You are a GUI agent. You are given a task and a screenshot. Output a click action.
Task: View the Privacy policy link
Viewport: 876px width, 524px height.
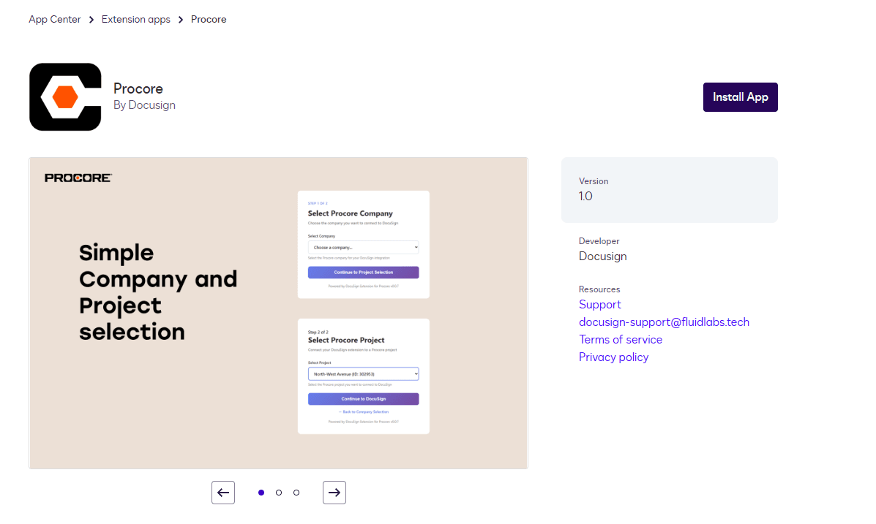613,357
